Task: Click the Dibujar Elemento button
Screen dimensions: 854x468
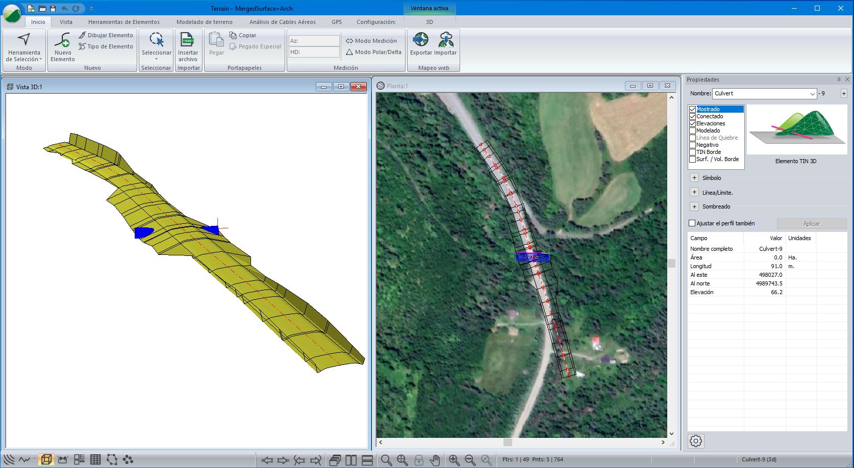Action: 106,35
